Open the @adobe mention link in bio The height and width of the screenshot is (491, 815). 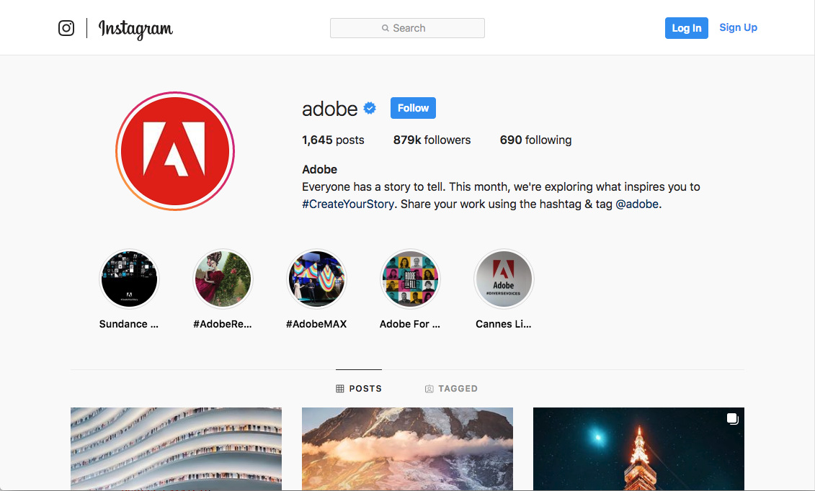coord(637,204)
